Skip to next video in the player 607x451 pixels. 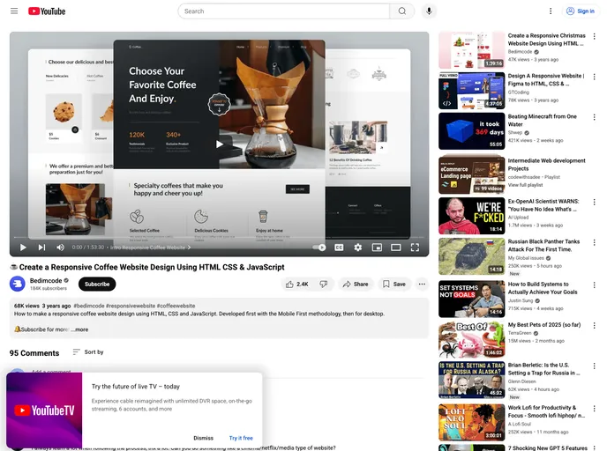coord(41,248)
